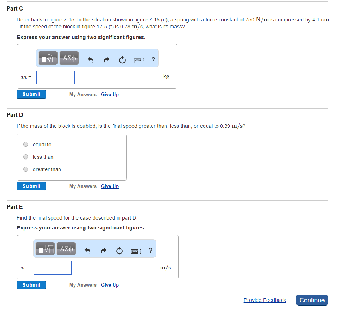
Task: Undo the last entry in Part E editor
Action: click(87, 250)
